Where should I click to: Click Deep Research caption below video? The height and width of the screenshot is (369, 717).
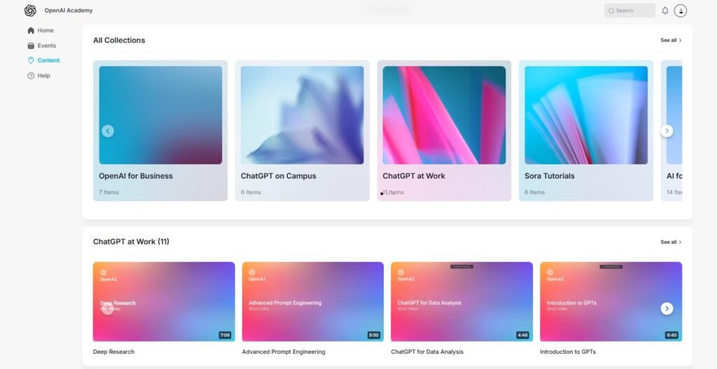(114, 352)
